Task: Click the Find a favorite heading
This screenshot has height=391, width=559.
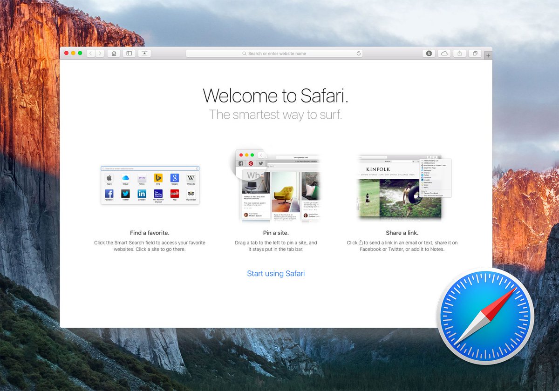Action: pos(150,233)
